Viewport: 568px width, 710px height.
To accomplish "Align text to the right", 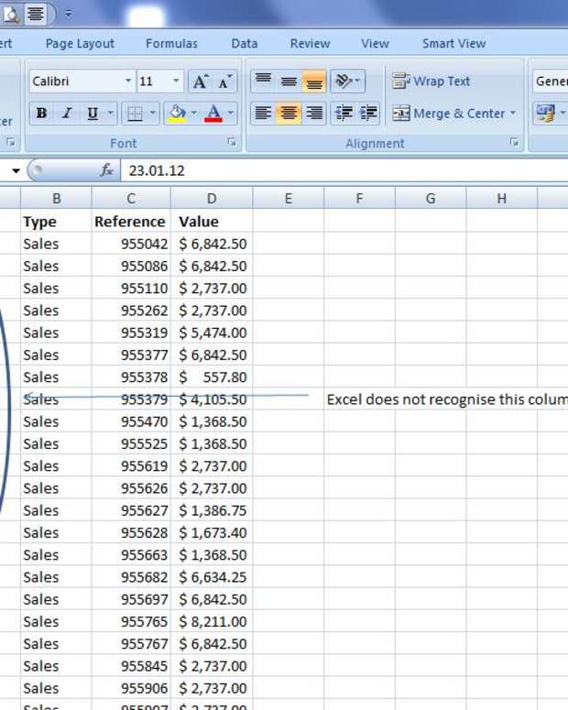I will point(314,114).
